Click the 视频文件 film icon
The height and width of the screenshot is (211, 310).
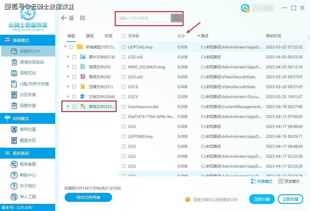83,67
